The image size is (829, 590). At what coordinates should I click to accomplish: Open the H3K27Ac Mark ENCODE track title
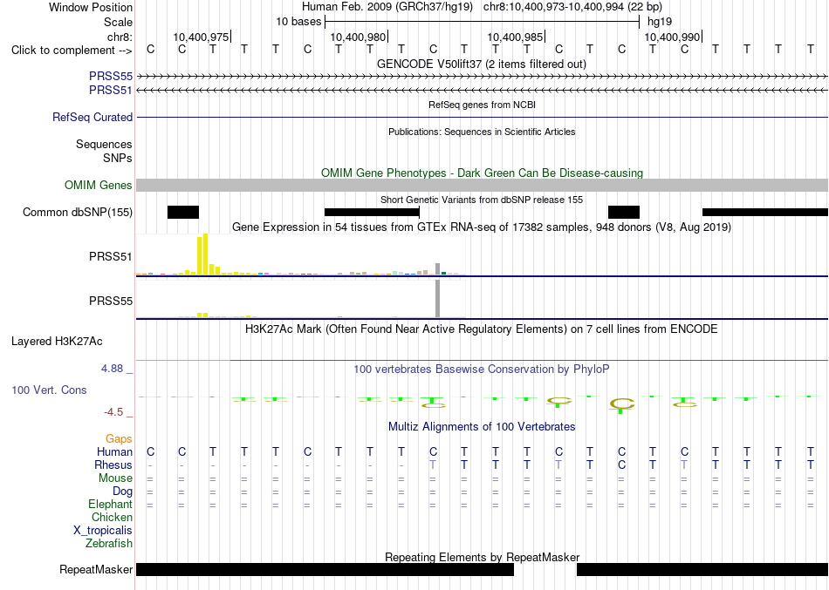482,329
